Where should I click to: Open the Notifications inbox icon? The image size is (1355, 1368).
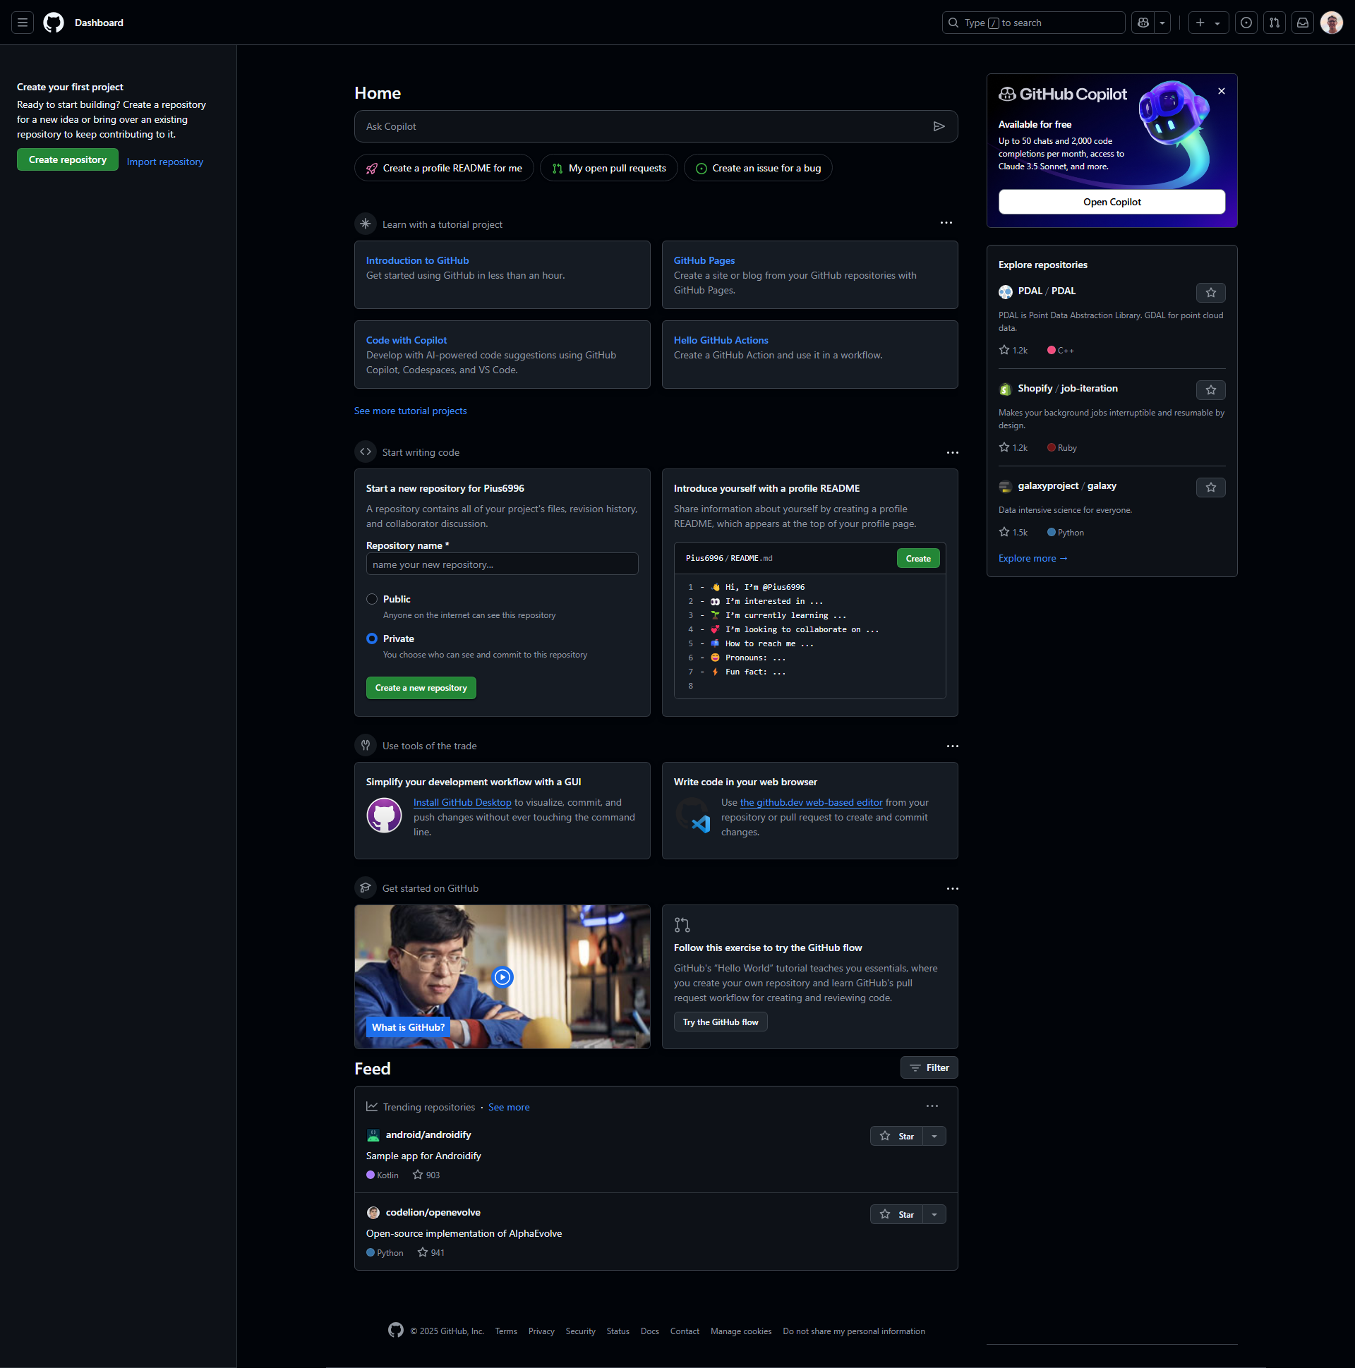(x=1303, y=23)
